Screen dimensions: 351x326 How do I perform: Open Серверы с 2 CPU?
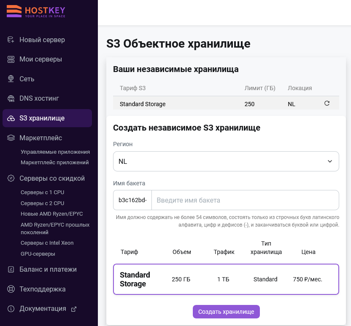pos(42,203)
